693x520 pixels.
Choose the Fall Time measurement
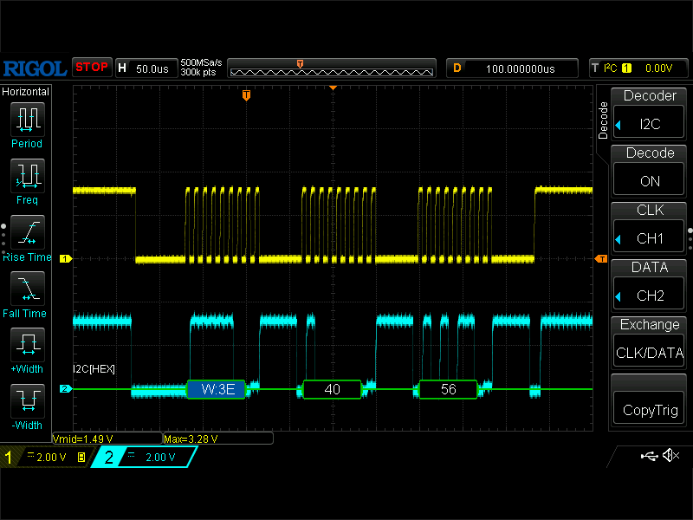[27, 289]
